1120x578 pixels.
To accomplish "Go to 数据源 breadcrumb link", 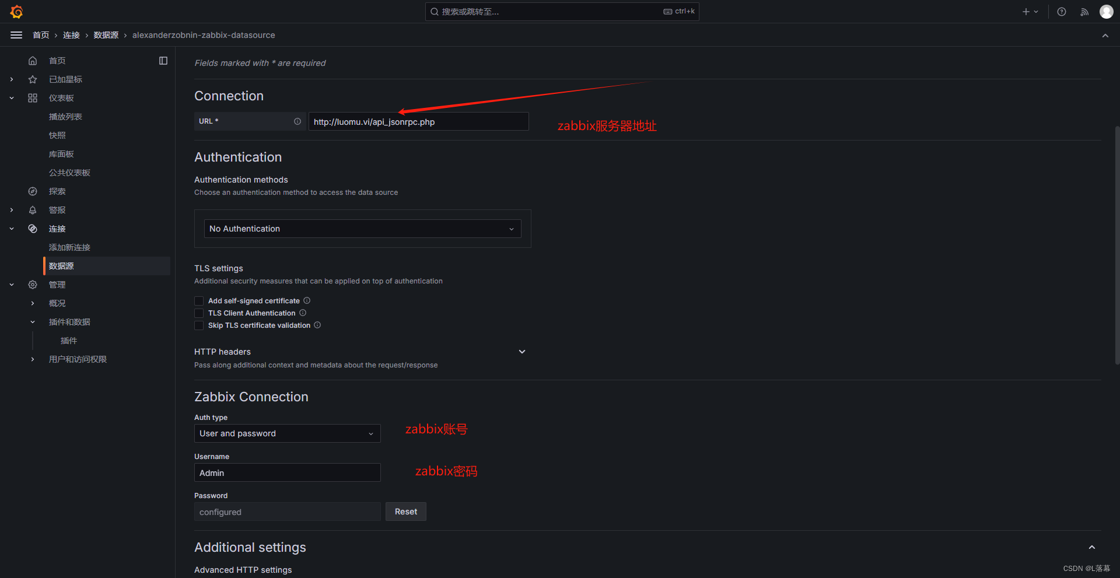I will (x=106, y=35).
